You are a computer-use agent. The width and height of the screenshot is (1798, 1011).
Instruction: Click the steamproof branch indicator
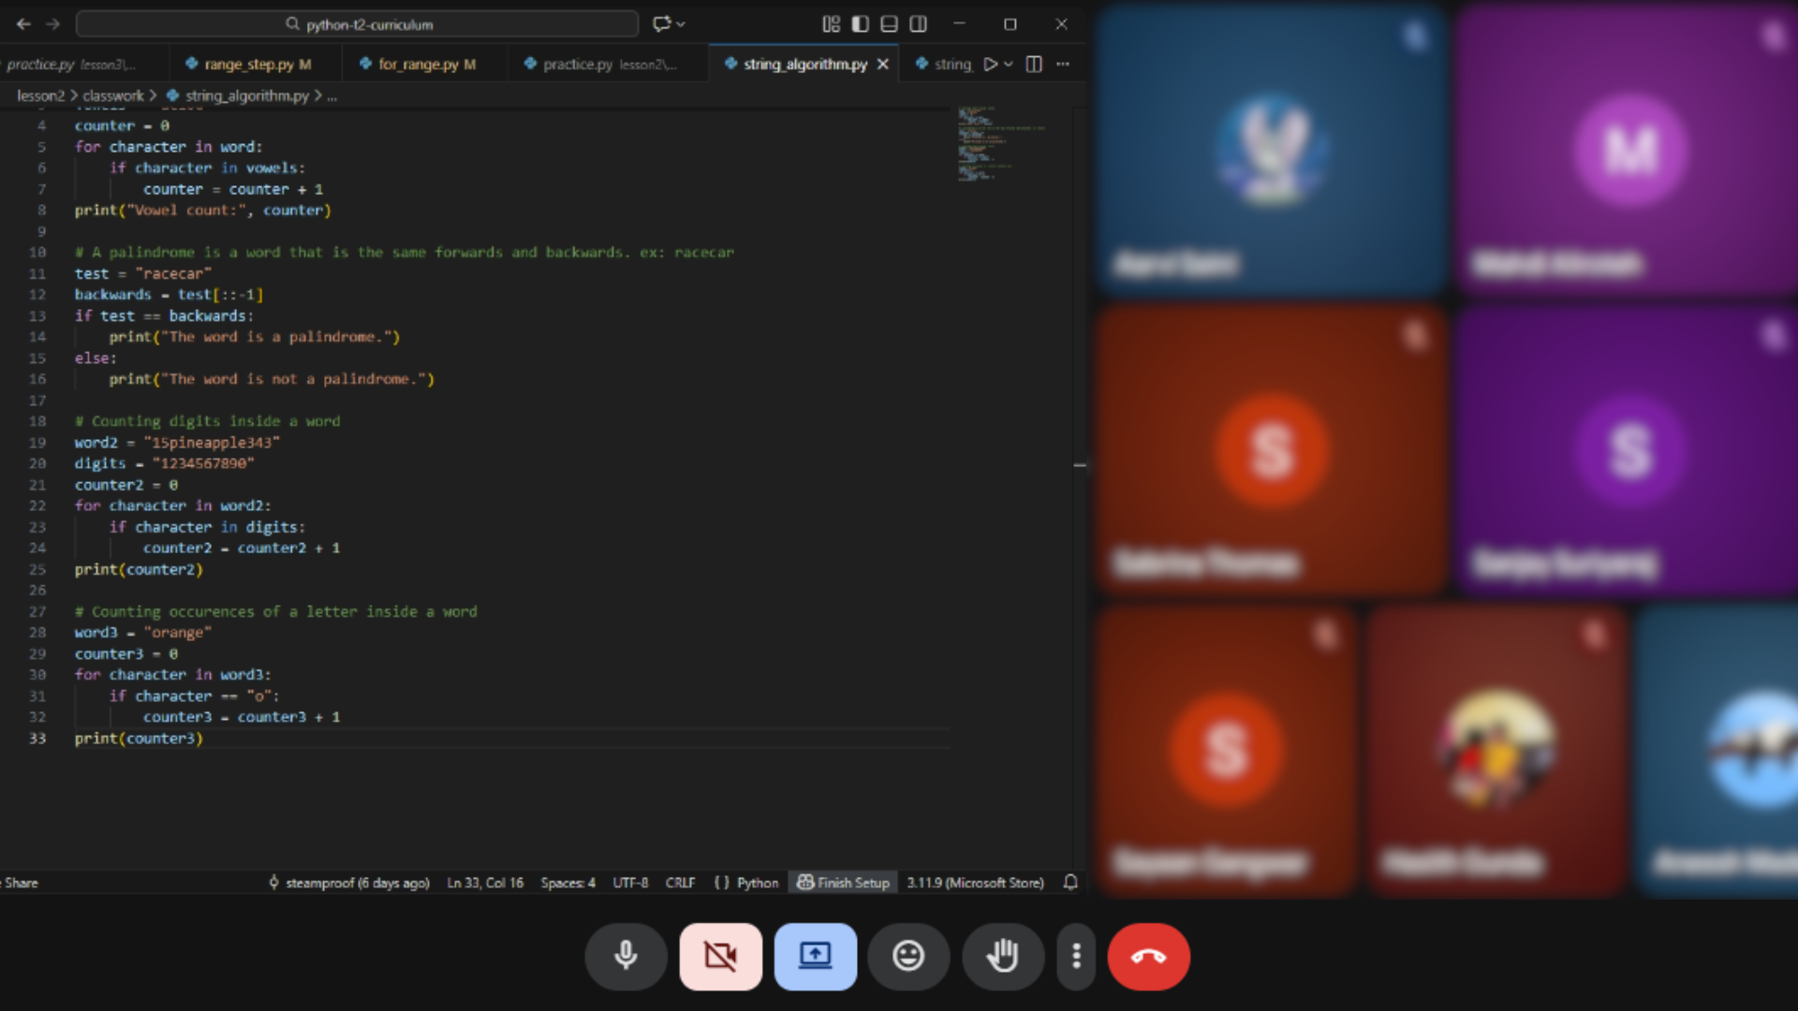[x=349, y=883]
